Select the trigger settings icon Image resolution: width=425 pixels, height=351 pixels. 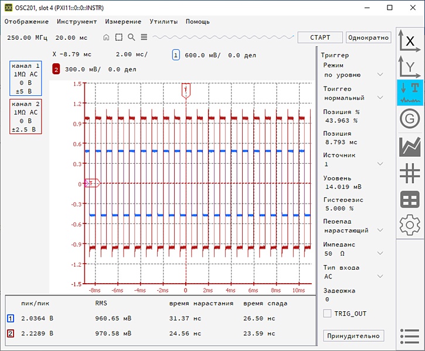(x=410, y=92)
